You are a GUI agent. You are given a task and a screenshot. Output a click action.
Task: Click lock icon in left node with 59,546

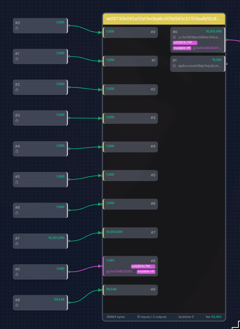(x=17, y=305)
